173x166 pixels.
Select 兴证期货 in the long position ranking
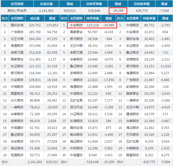pyautogui.click(x=76, y=114)
